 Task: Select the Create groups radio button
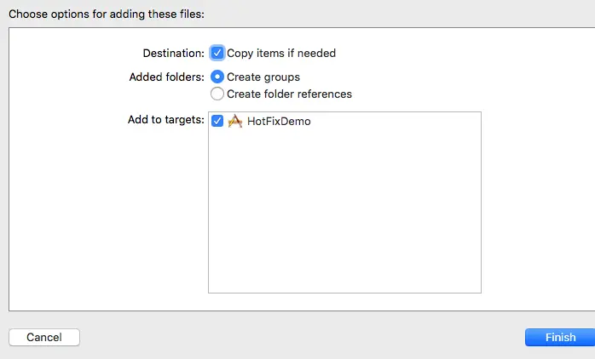tap(217, 77)
